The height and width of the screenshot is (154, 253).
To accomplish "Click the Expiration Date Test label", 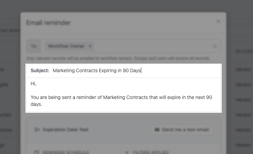I will pyautogui.click(x=66, y=130).
